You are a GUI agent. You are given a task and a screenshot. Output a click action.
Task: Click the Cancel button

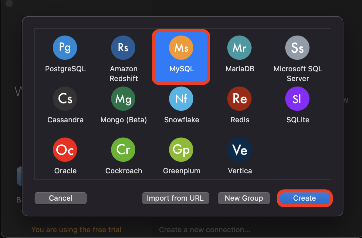(61, 198)
